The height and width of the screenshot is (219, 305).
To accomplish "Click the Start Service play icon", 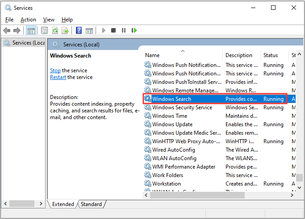I will tap(104, 30).
